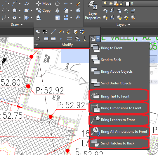Pin the expanded Modify panel open
This screenshot has height=155, width=158.
pos(37,45)
